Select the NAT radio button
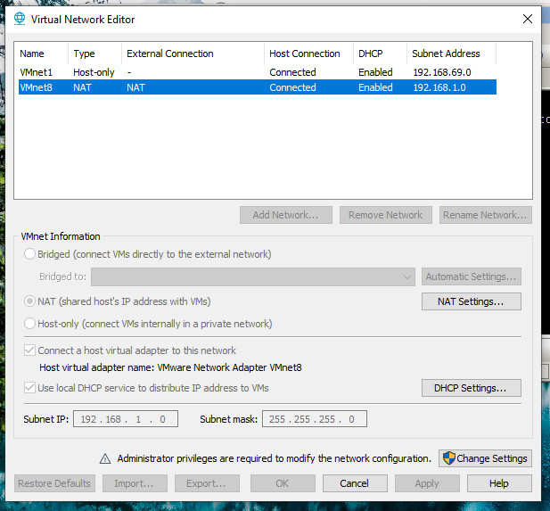Viewport: 550px width, 511px height. point(29,301)
